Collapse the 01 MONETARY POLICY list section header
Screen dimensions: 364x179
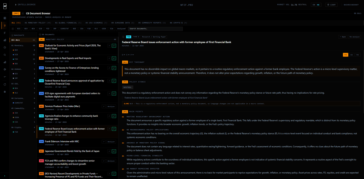[x=78, y=39]
